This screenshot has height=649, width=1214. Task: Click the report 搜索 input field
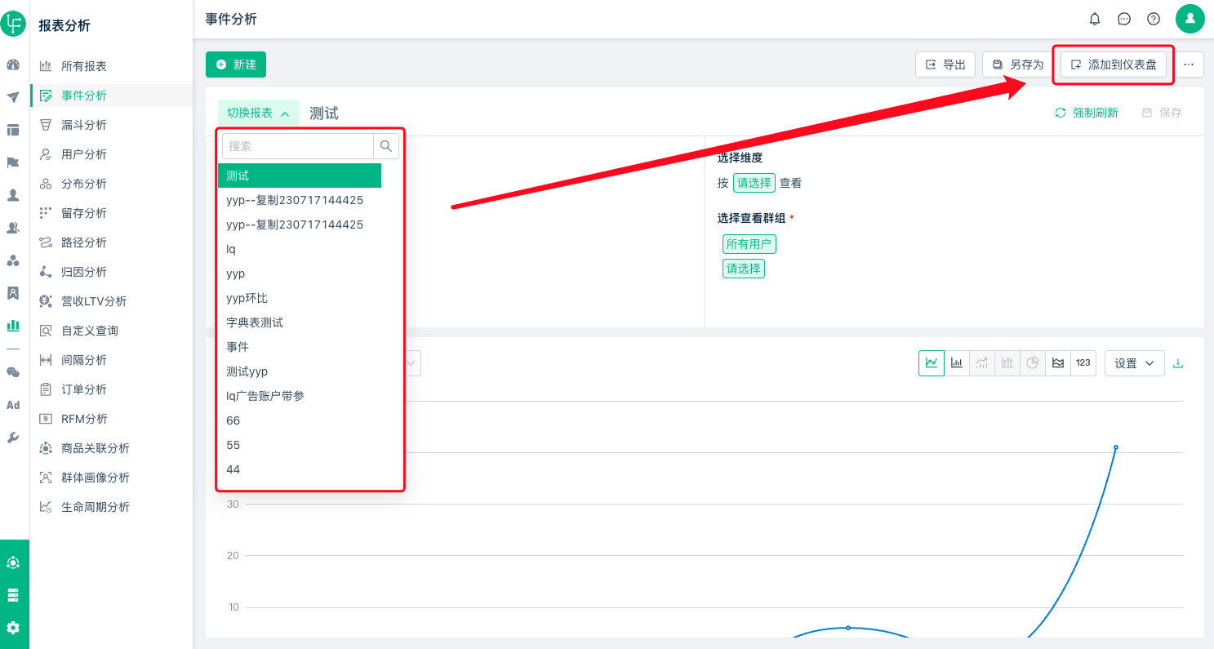click(x=298, y=146)
